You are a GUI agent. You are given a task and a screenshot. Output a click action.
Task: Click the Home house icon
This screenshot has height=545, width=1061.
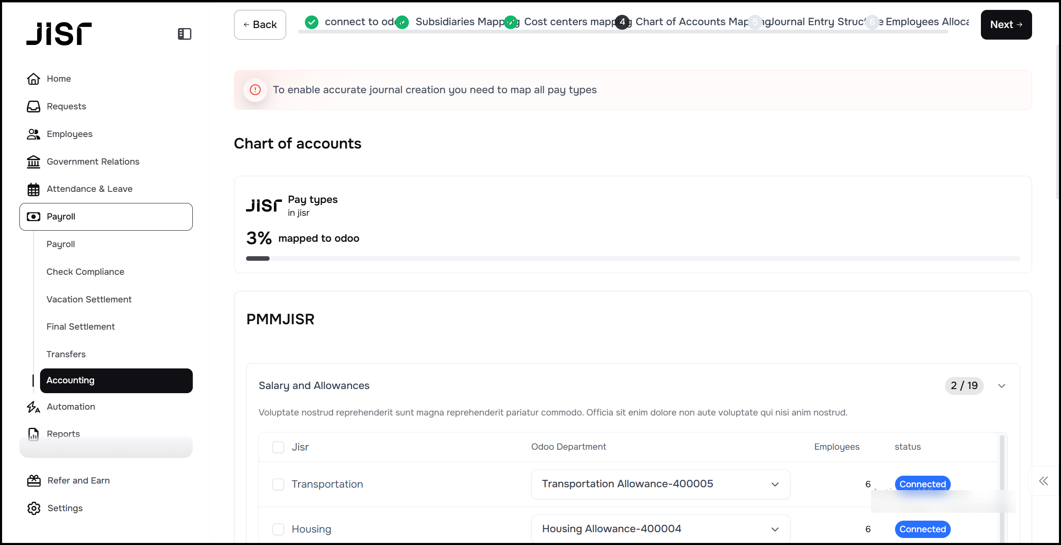tap(33, 79)
